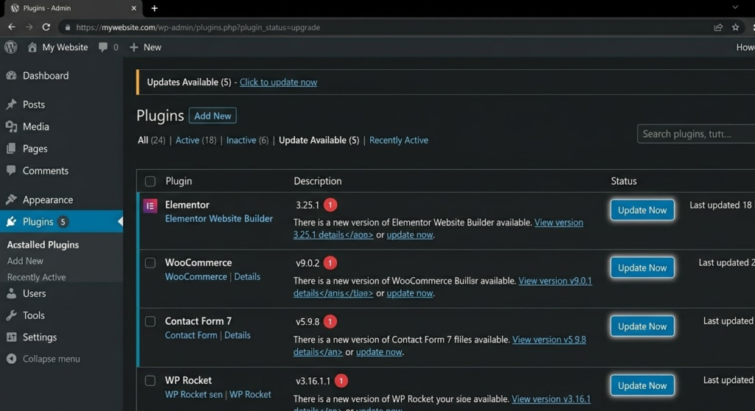The width and height of the screenshot is (755, 411).
Task: Click the Elementor plugin icon
Action: pyautogui.click(x=150, y=205)
